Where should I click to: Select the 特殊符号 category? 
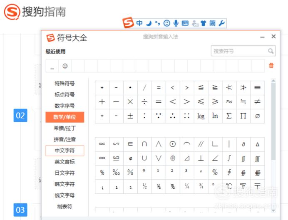coord(65,84)
